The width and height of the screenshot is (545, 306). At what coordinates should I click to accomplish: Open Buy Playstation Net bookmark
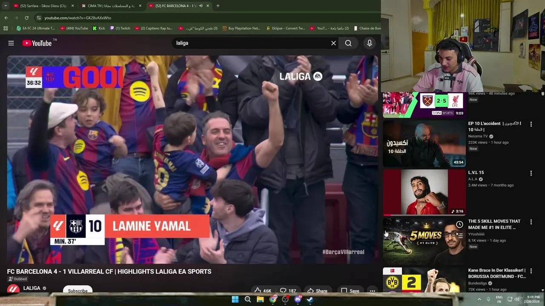241,28
